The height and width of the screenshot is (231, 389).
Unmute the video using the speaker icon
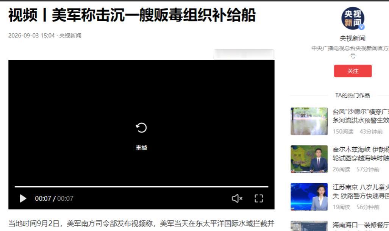pos(237,198)
